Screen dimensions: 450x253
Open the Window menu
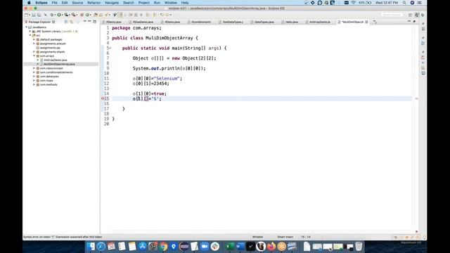click(171, 3)
